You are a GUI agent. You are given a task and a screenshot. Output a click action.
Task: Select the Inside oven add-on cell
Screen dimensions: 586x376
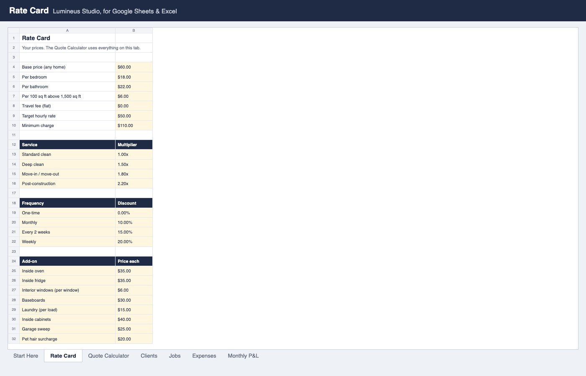[67, 271]
